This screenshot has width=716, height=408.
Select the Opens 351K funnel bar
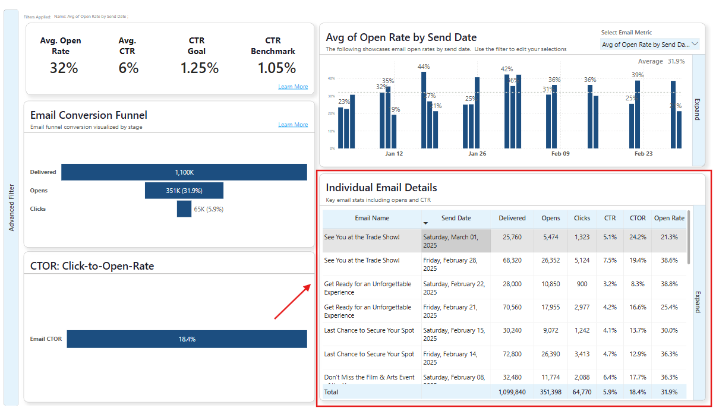pos(184,191)
